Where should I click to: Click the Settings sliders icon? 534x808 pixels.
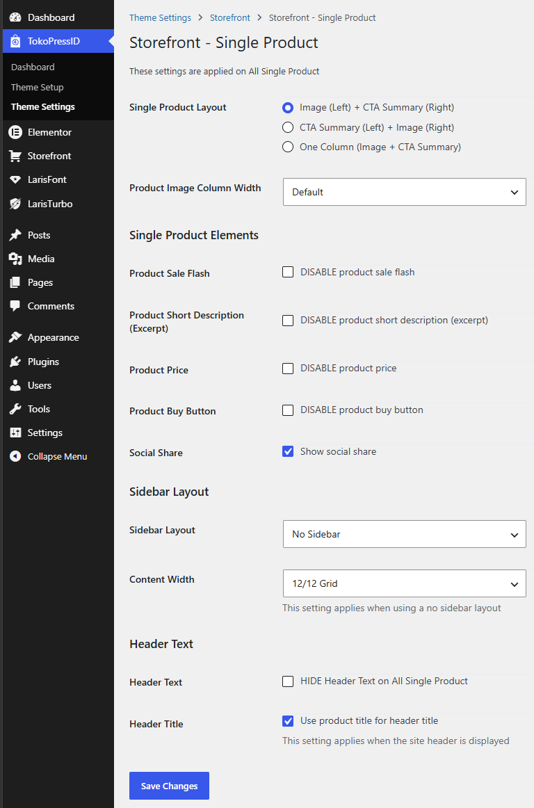point(15,433)
